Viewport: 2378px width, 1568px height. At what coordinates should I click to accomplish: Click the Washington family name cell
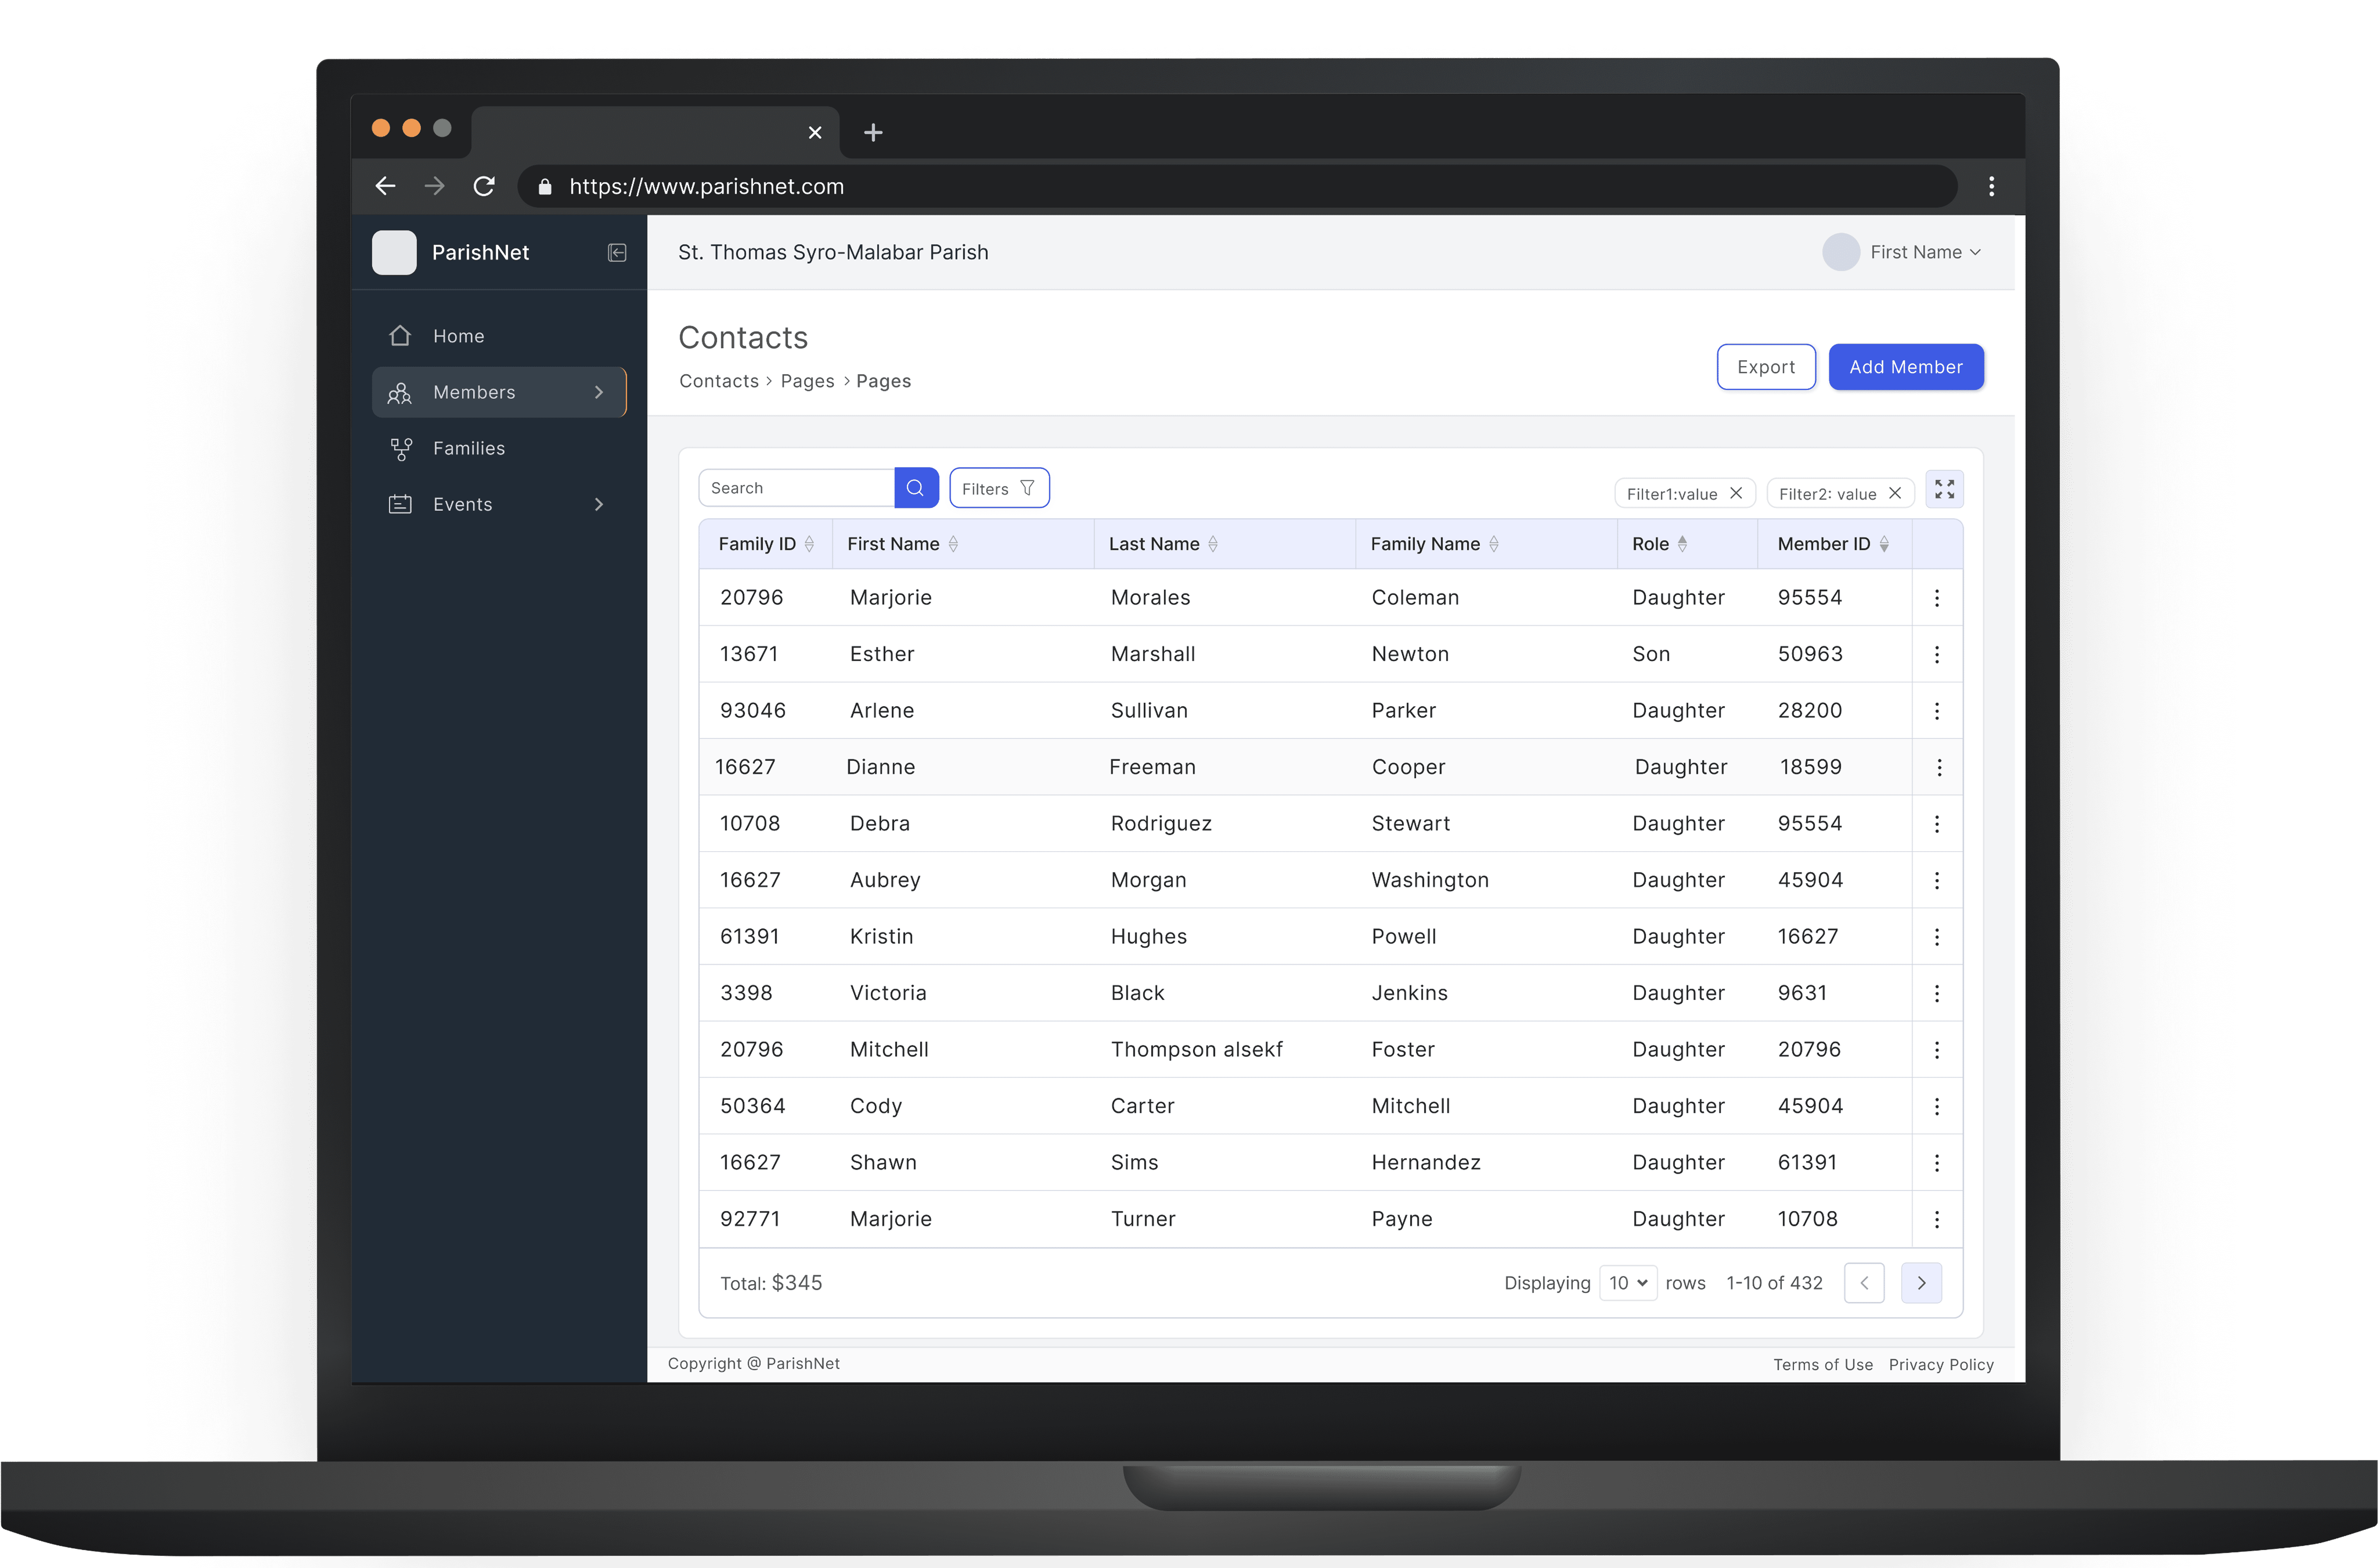point(1430,880)
